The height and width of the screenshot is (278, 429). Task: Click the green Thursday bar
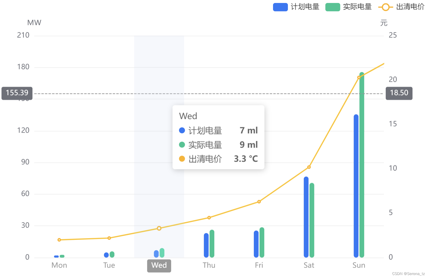click(212, 244)
